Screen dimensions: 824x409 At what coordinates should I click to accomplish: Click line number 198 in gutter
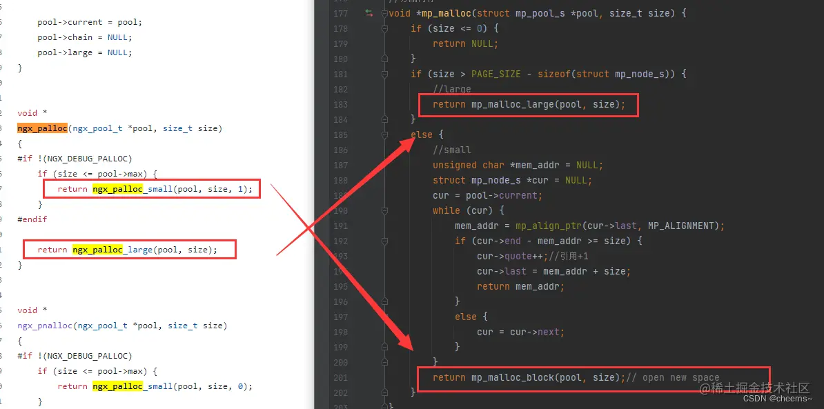click(341, 332)
